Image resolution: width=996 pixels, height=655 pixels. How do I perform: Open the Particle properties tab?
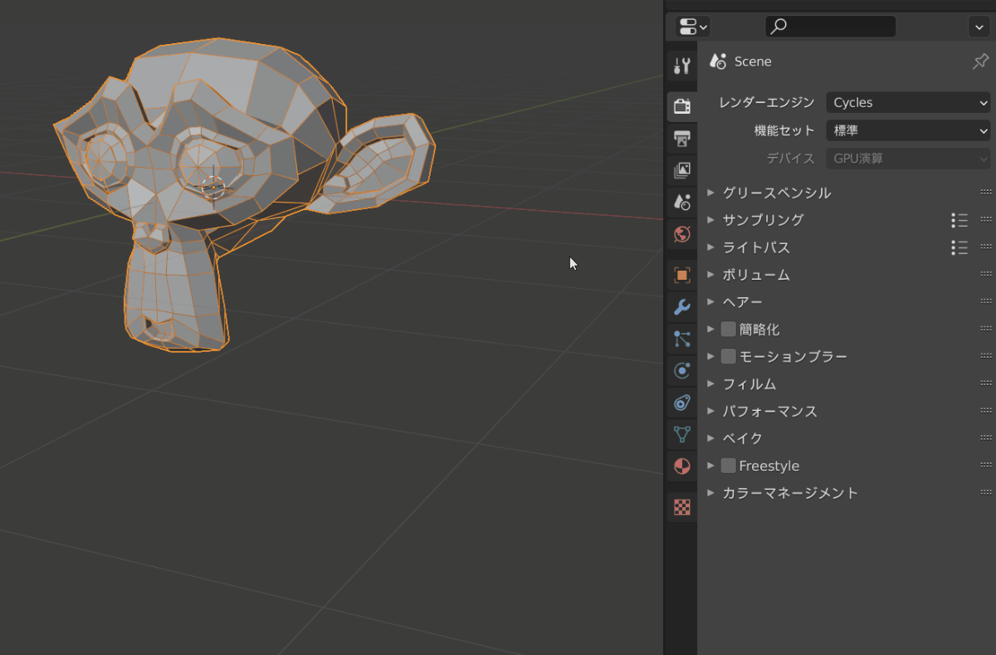pyautogui.click(x=682, y=339)
